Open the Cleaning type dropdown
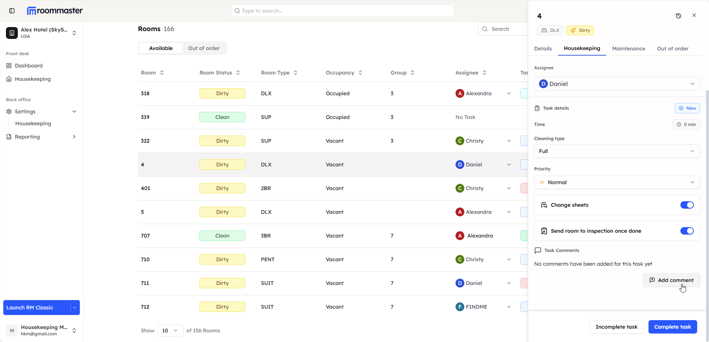Image resolution: width=709 pixels, height=342 pixels. tap(617, 151)
